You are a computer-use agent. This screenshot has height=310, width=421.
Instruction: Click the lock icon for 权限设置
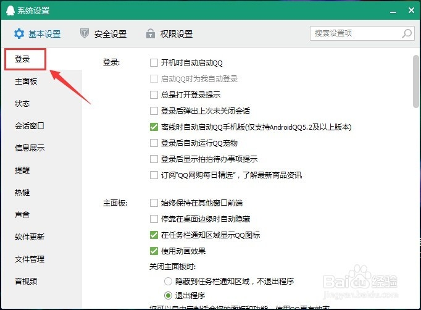(151, 33)
